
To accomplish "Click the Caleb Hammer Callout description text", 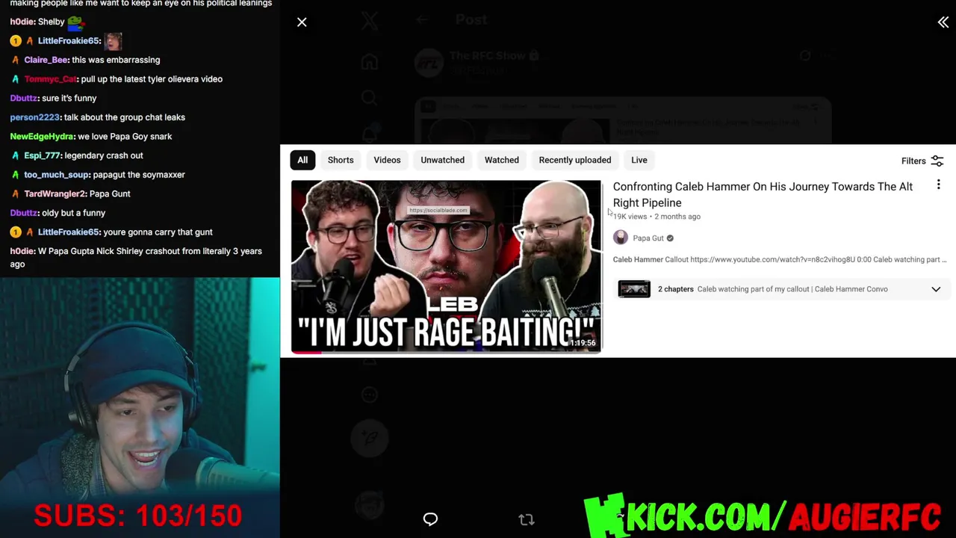I will point(780,259).
